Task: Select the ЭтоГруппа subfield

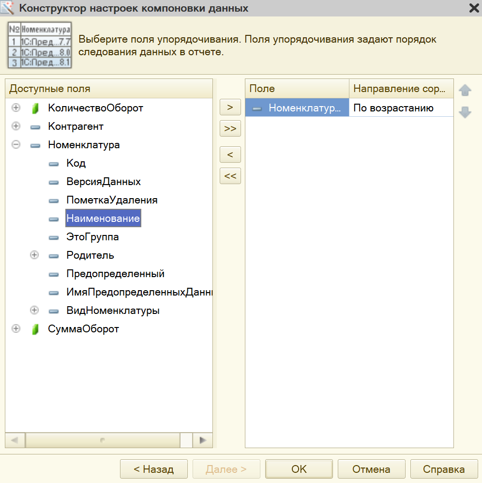Action: pyautogui.click(x=92, y=236)
